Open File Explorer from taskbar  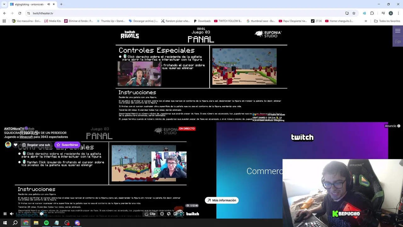pyautogui.click(x=36, y=223)
